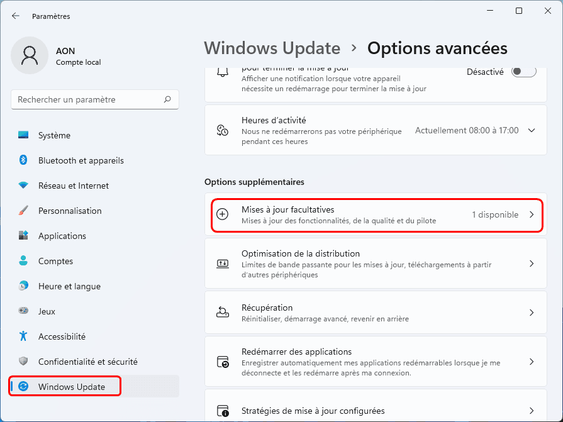Click the Réseau et Internet wifi icon

tap(23, 186)
